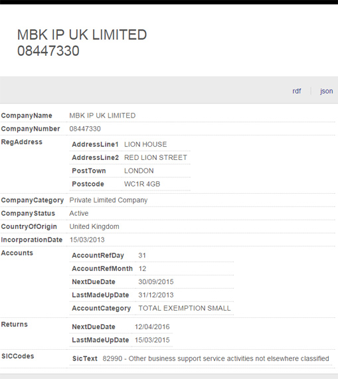Click the CompanyNumber value 08447330 in table
This screenshot has width=338, height=379.
click(x=85, y=129)
